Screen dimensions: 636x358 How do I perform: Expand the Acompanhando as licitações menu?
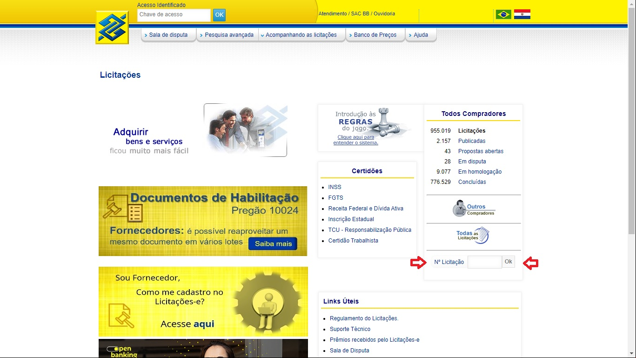click(x=301, y=35)
